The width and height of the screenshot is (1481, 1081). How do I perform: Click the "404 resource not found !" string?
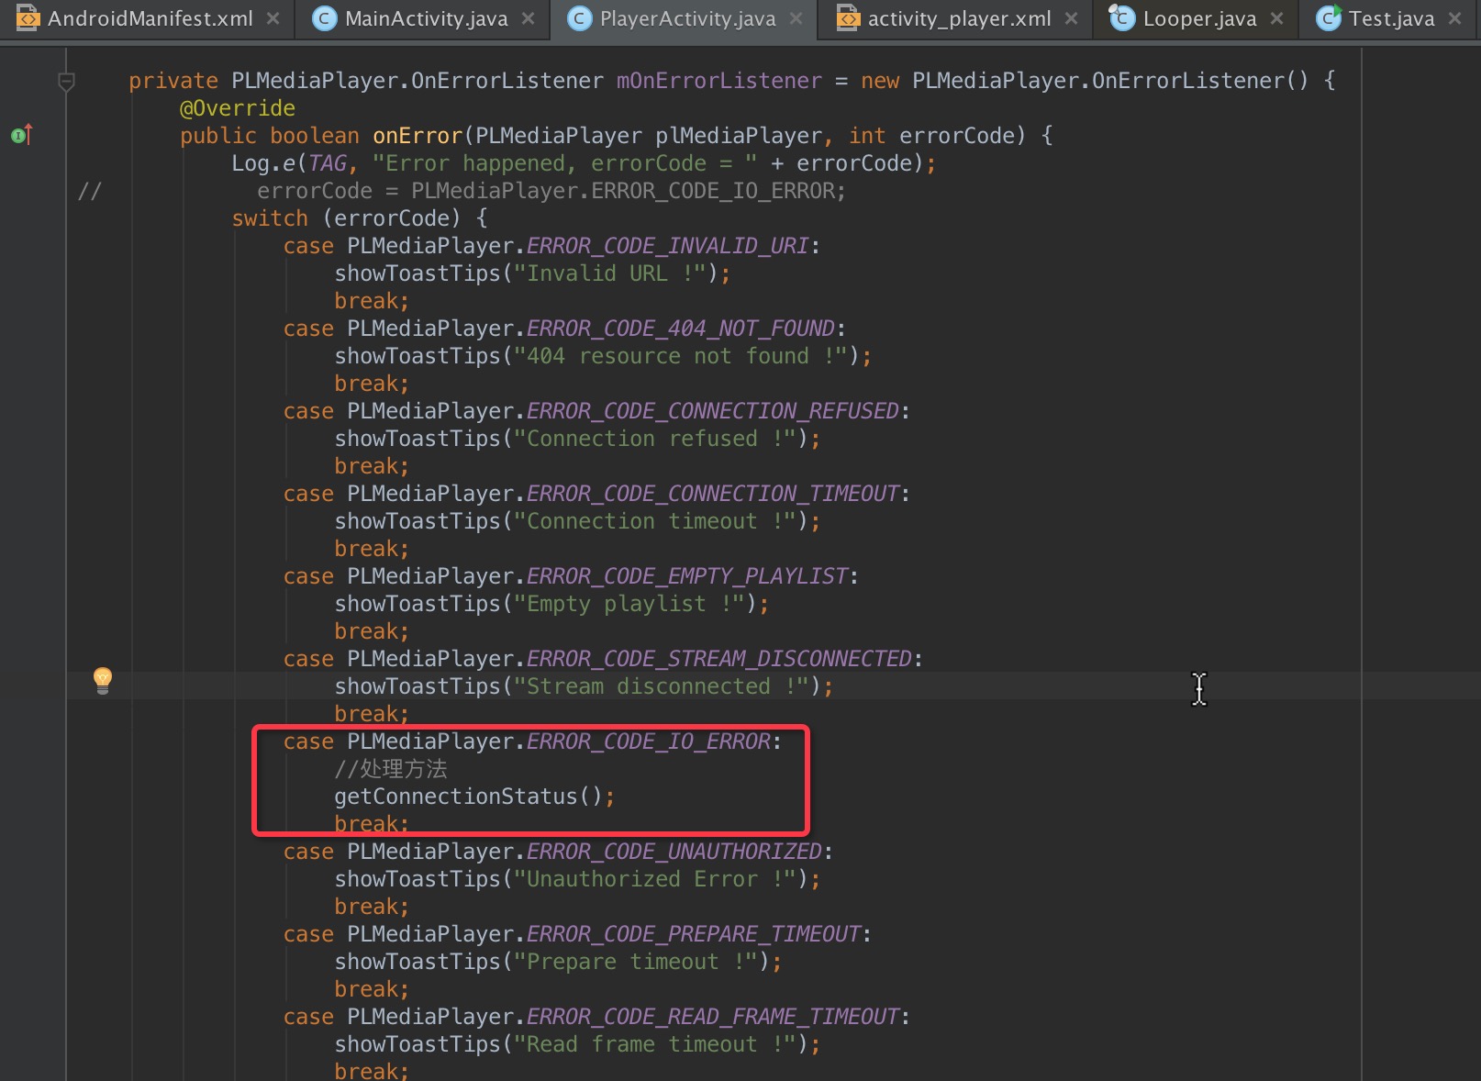[x=681, y=356]
